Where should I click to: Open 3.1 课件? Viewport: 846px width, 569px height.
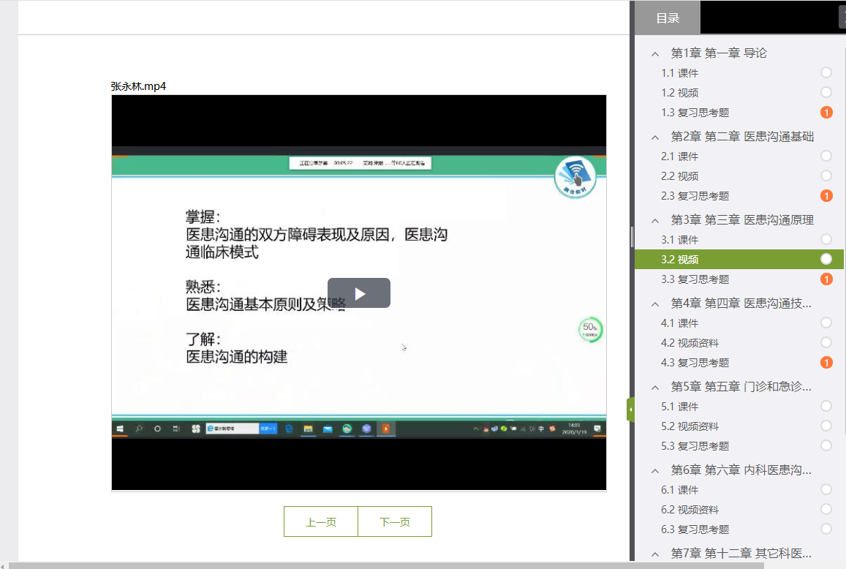679,240
